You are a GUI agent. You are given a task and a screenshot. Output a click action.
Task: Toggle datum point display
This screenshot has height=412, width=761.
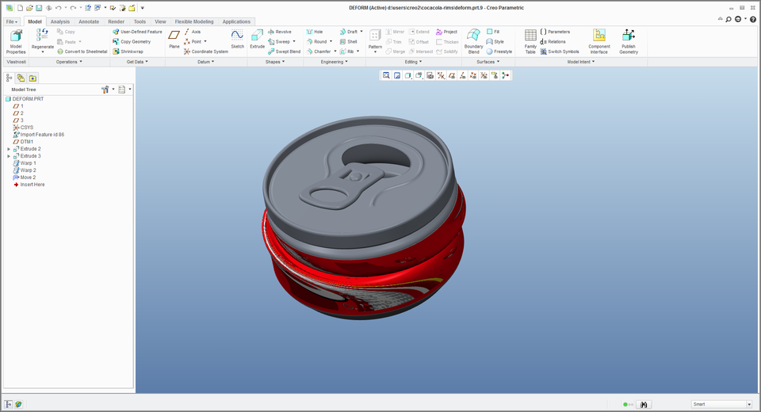click(x=473, y=75)
